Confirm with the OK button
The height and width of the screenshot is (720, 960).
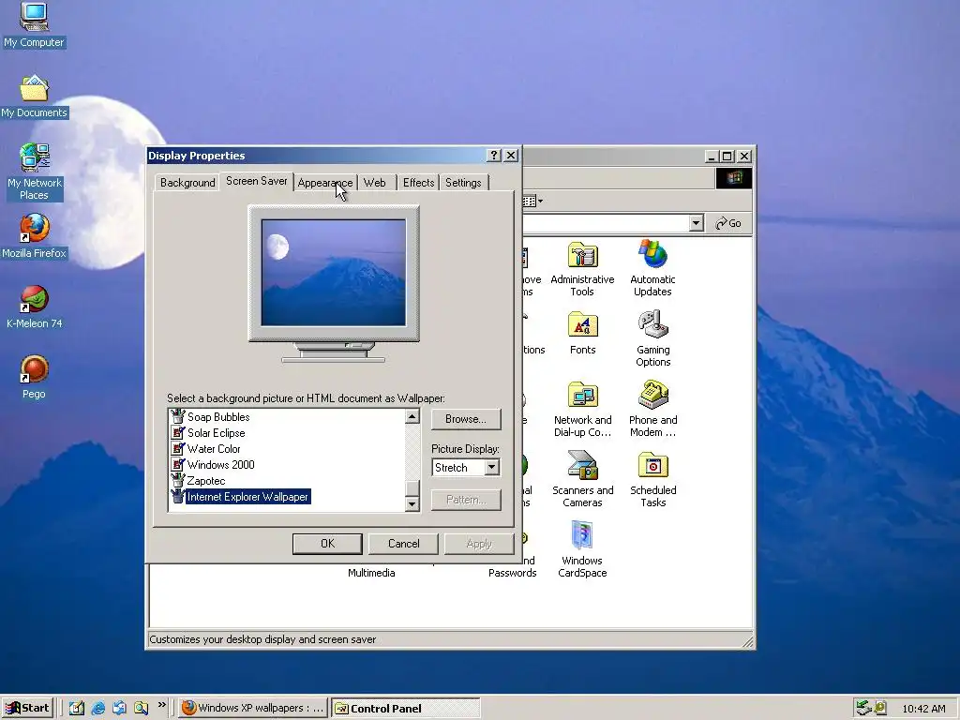tap(327, 544)
